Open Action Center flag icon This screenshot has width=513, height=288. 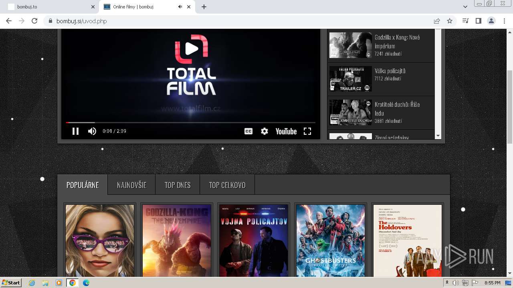click(x=475, y=283)
